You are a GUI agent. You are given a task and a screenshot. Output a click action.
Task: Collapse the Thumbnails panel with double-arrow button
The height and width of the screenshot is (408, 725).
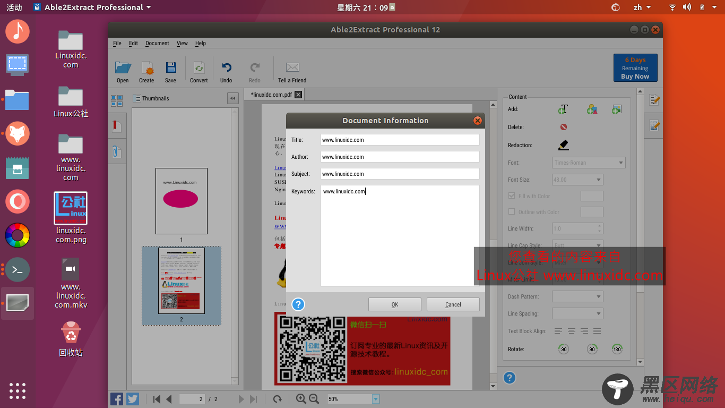pos(232,98)
